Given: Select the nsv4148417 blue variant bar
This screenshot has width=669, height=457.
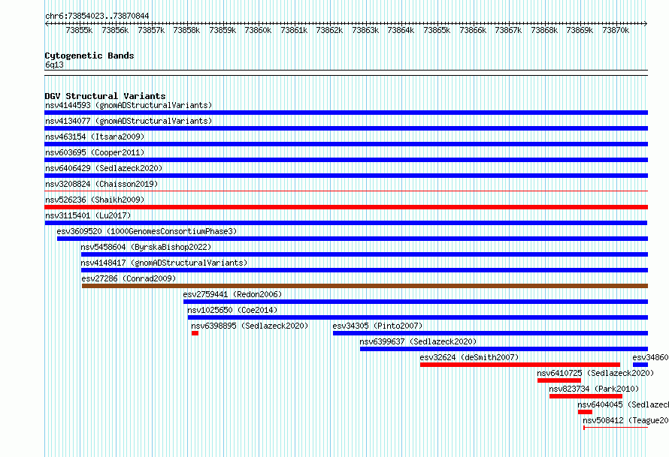Looking at the screenshot, I should [x=365, y=270].
